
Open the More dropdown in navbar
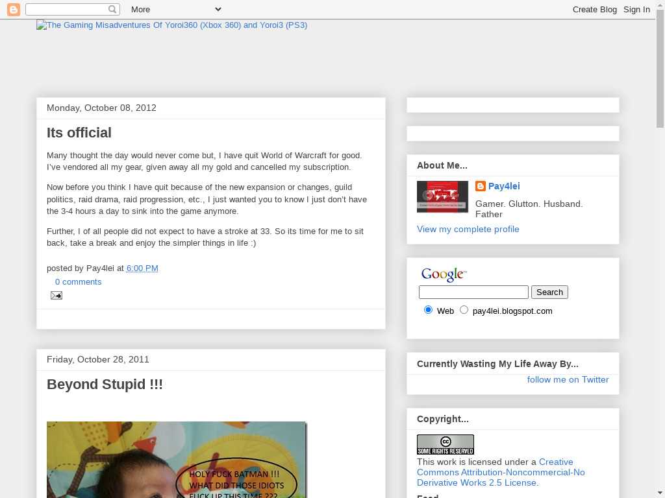(x=175, y=9)
